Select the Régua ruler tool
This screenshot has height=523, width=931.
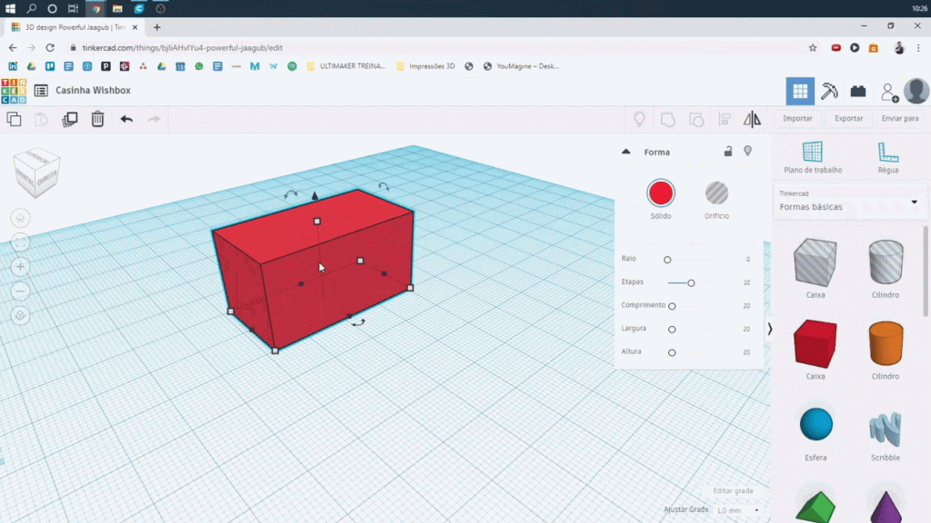point(888,157)
